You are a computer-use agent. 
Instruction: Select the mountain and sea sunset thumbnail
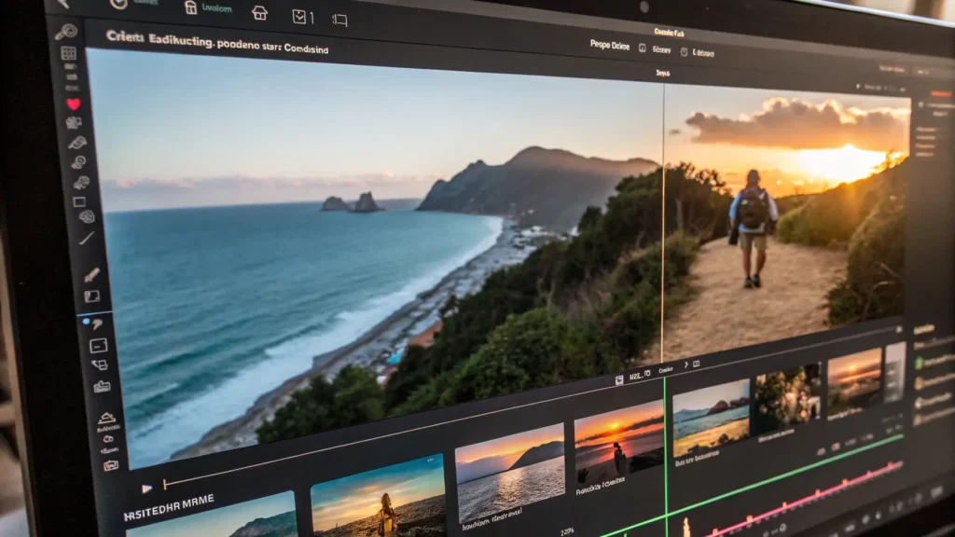510,473
